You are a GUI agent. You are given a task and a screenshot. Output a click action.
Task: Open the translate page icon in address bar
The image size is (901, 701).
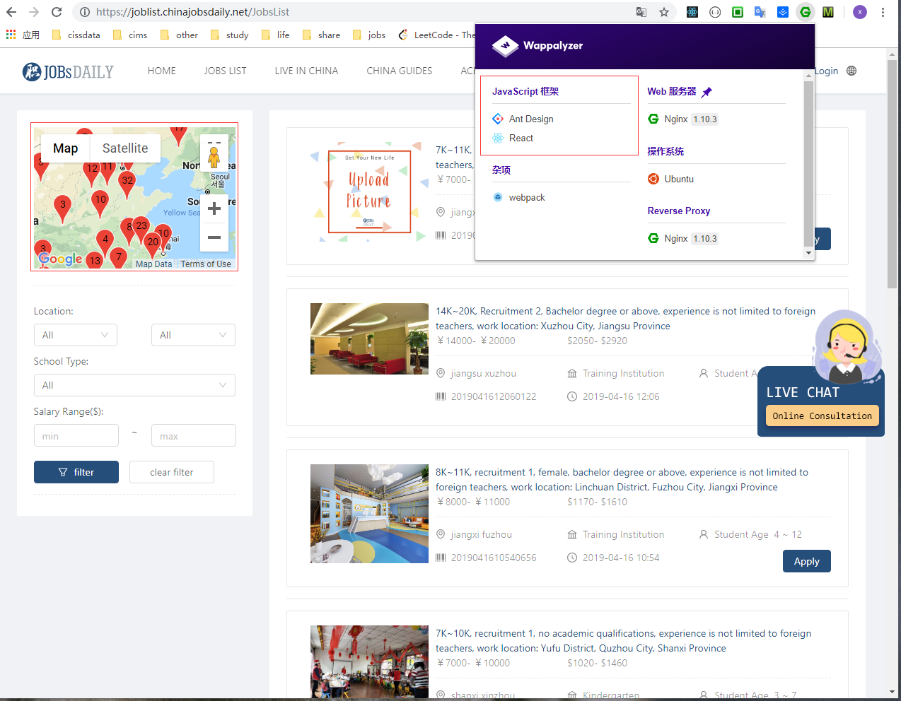coord(641,12)
